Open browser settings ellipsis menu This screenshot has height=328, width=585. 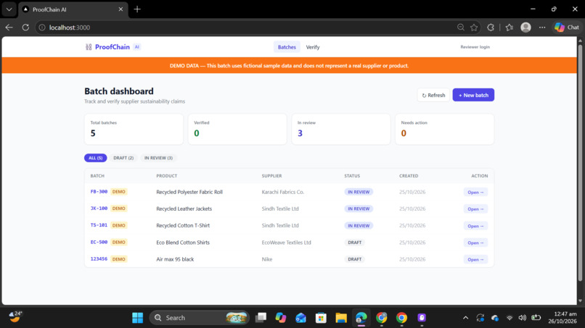pos(542,28)
